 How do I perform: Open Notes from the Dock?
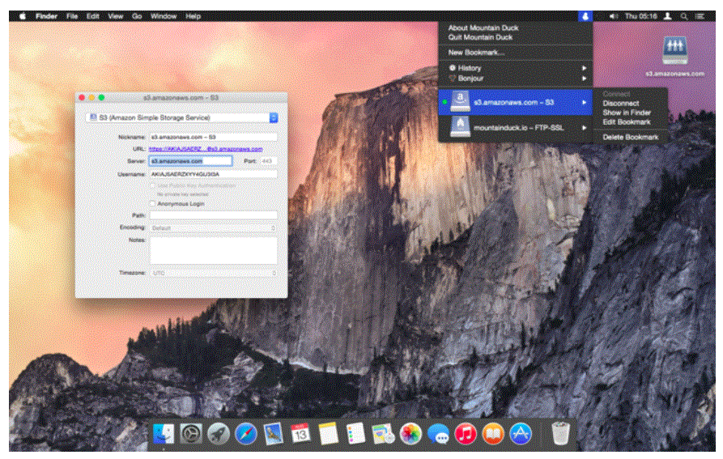coord(328,434)
